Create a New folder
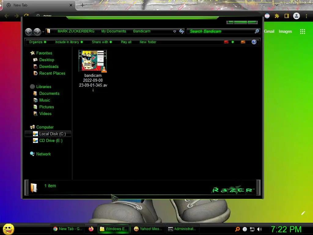Image resolution: width=313 pixels, height=235 pixels. pyautogui.click(x=148, y=42)
